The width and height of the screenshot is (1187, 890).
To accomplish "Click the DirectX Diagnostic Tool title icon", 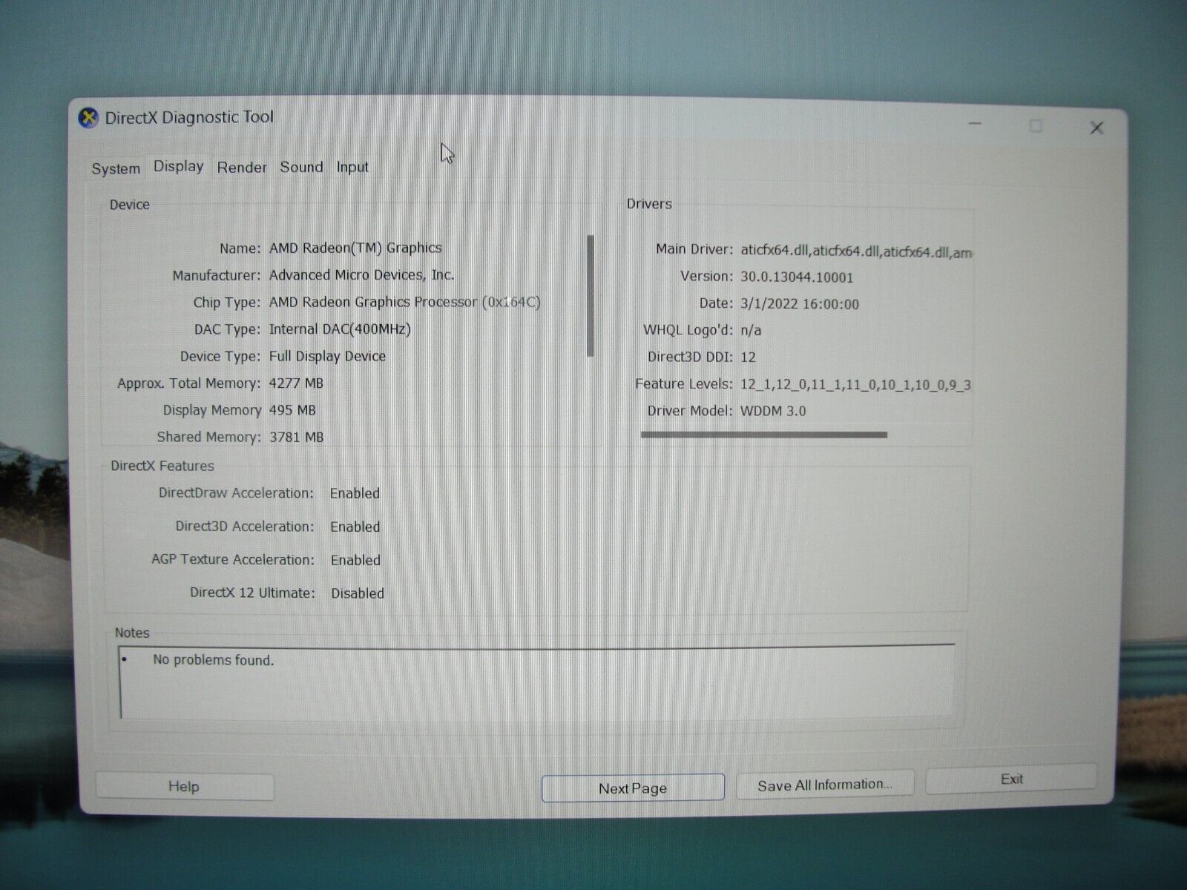I will [89, 117].
